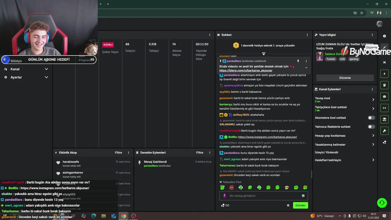Image resolution: width=391 pixels, height=220 pixels.
Task: Click the three-dots cluster icon in right sidebar
Action: pos(384,142)
